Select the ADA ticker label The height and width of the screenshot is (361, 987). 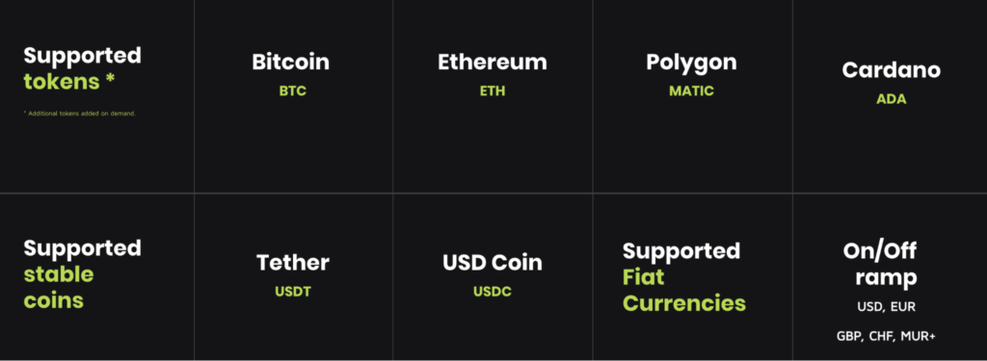[x=892, y=99]
